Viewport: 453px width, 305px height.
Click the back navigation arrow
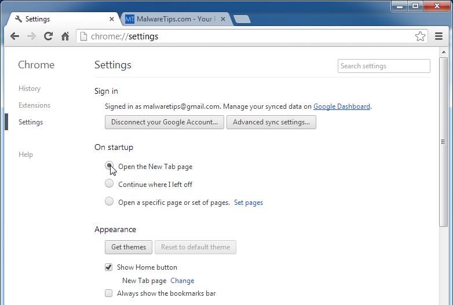click(15, 36)
